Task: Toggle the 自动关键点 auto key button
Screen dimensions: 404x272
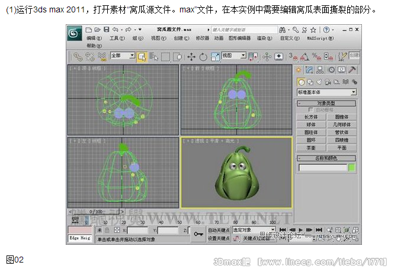Action: click(x=219, y=230)
